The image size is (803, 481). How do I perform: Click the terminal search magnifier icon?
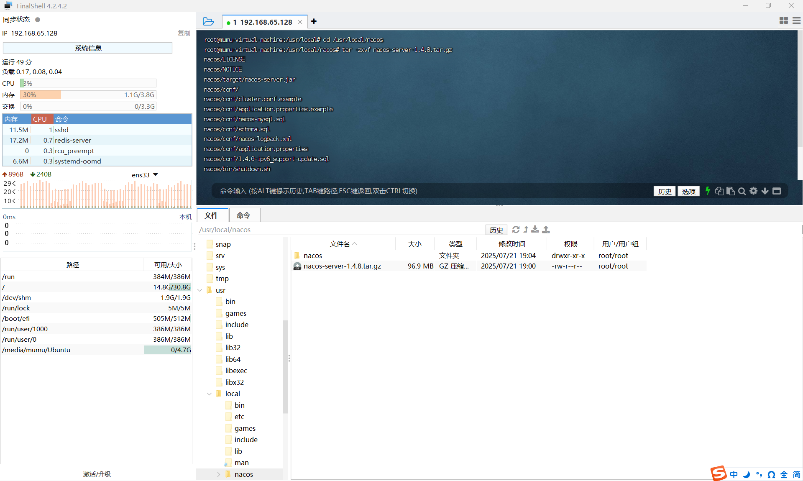click(x=742, y=191)
